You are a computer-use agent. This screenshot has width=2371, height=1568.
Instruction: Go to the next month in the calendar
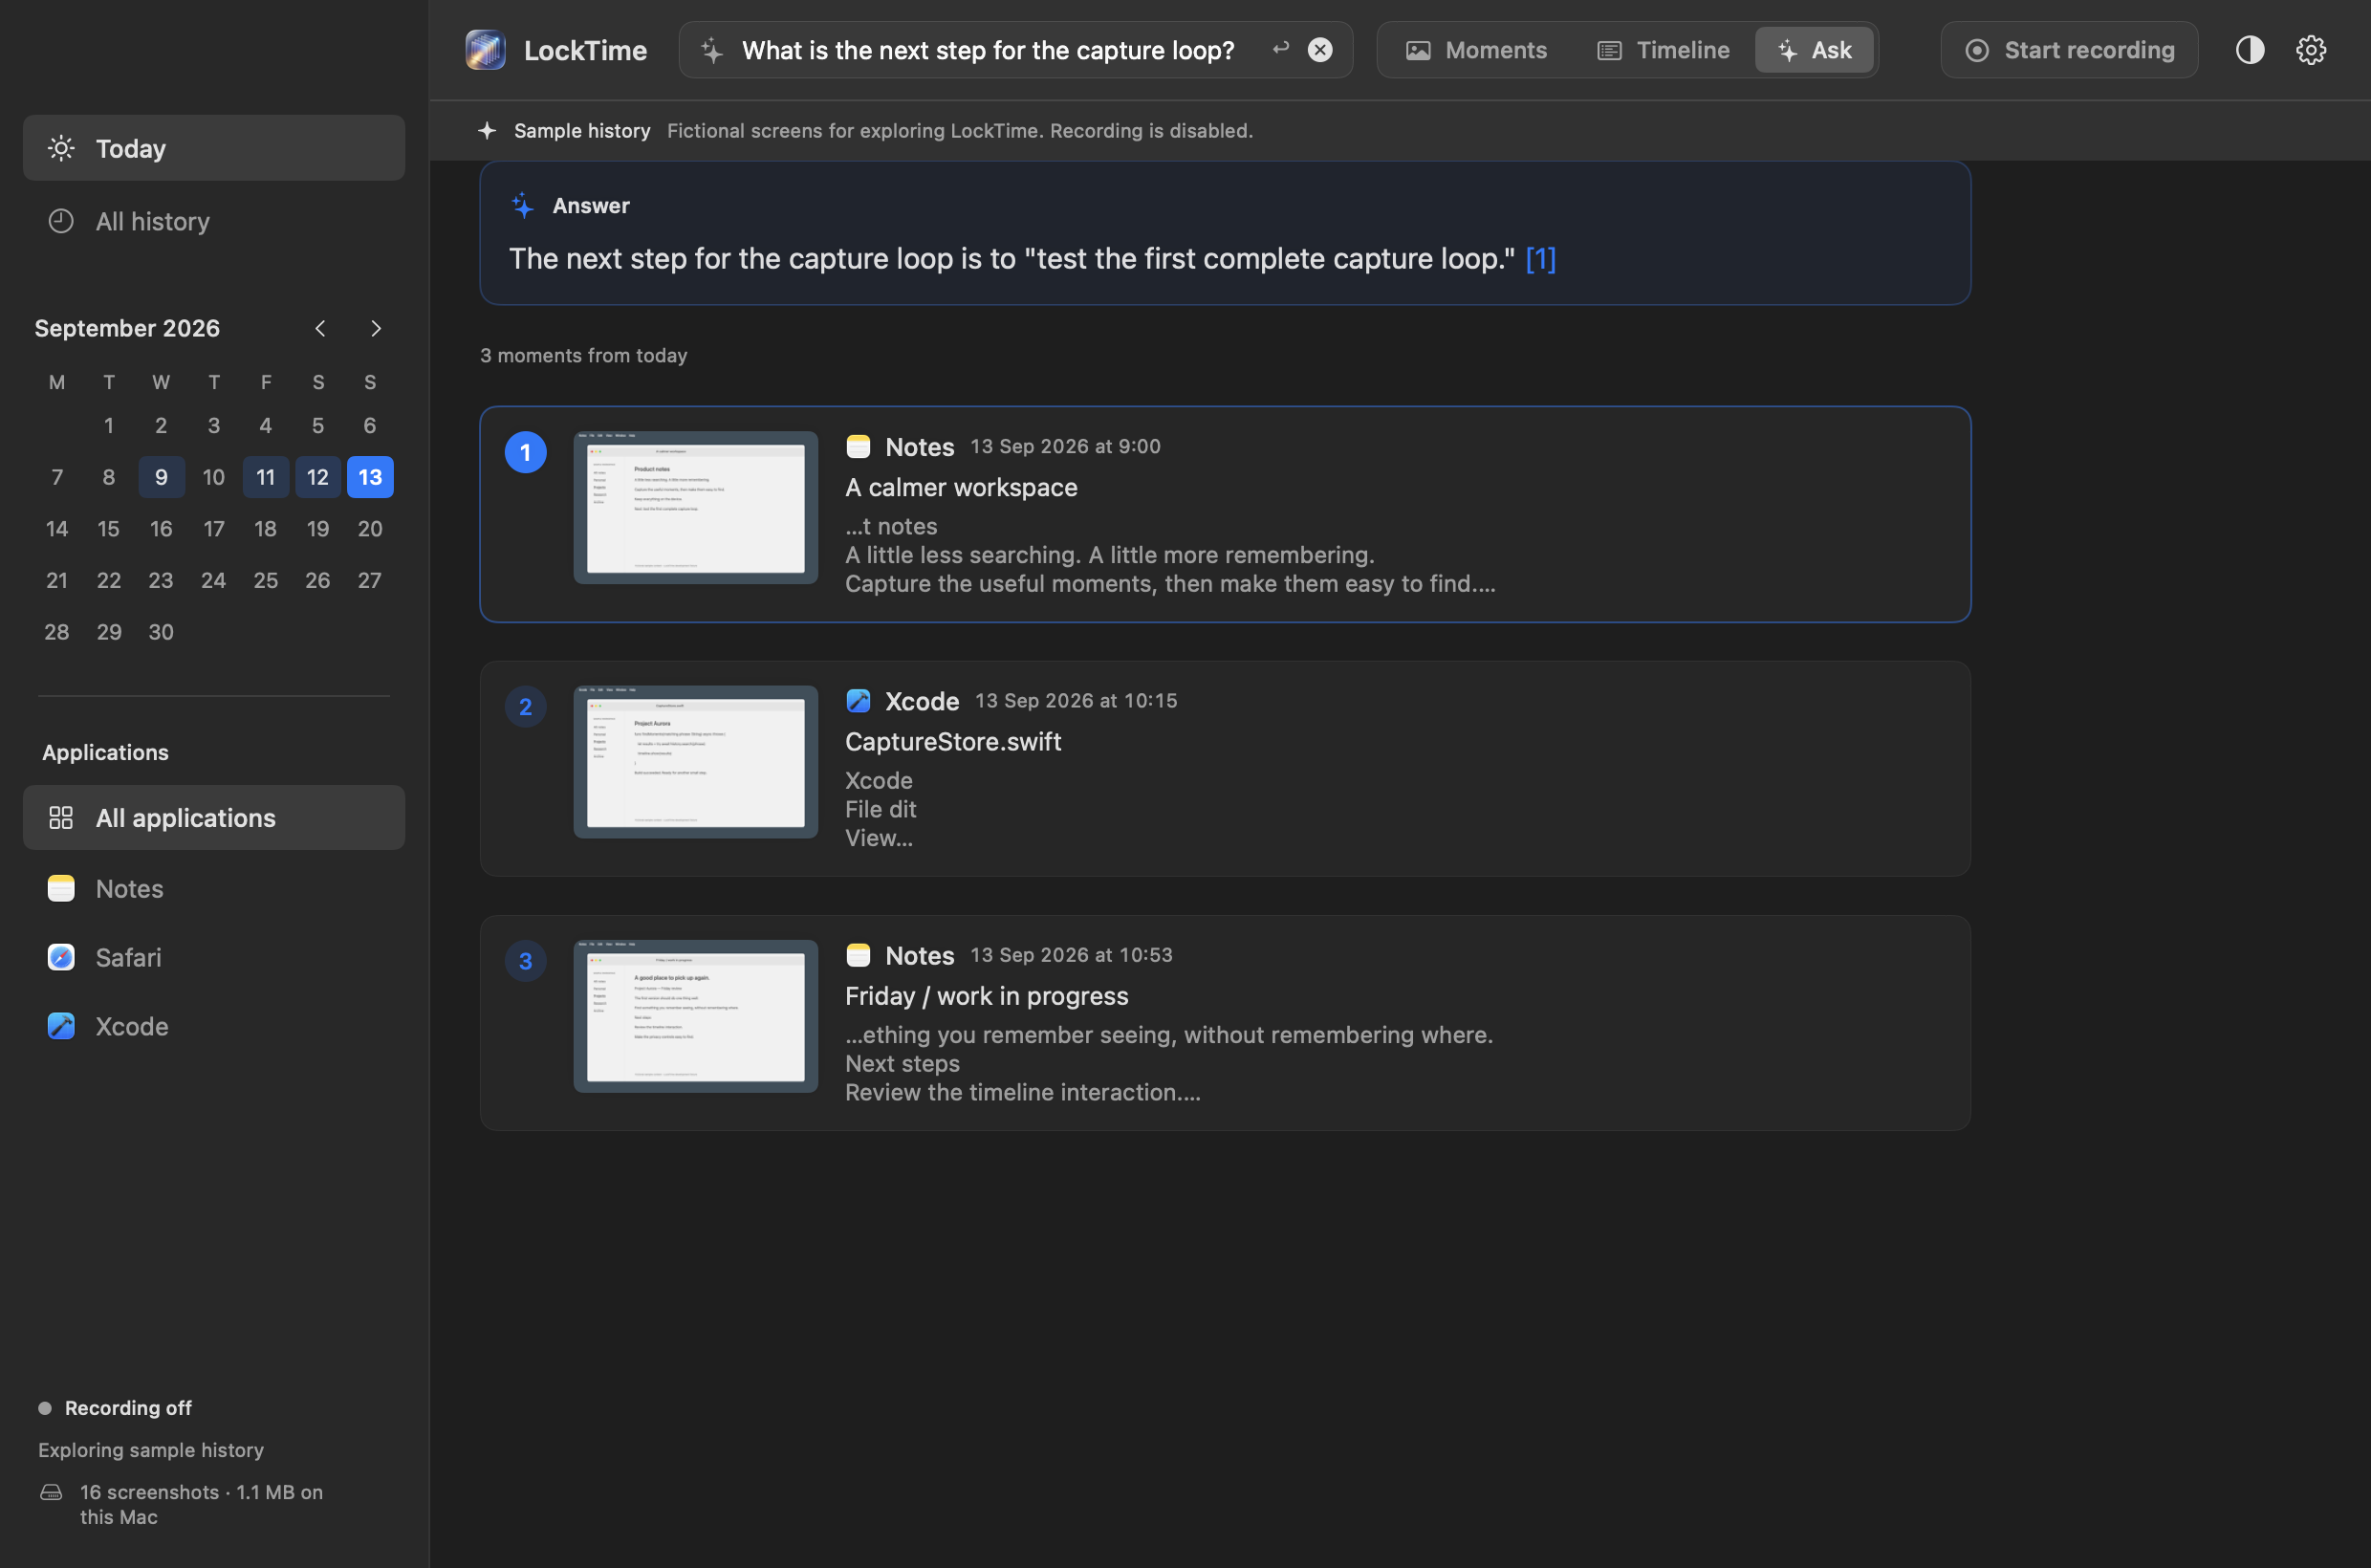tap(376, 328)
